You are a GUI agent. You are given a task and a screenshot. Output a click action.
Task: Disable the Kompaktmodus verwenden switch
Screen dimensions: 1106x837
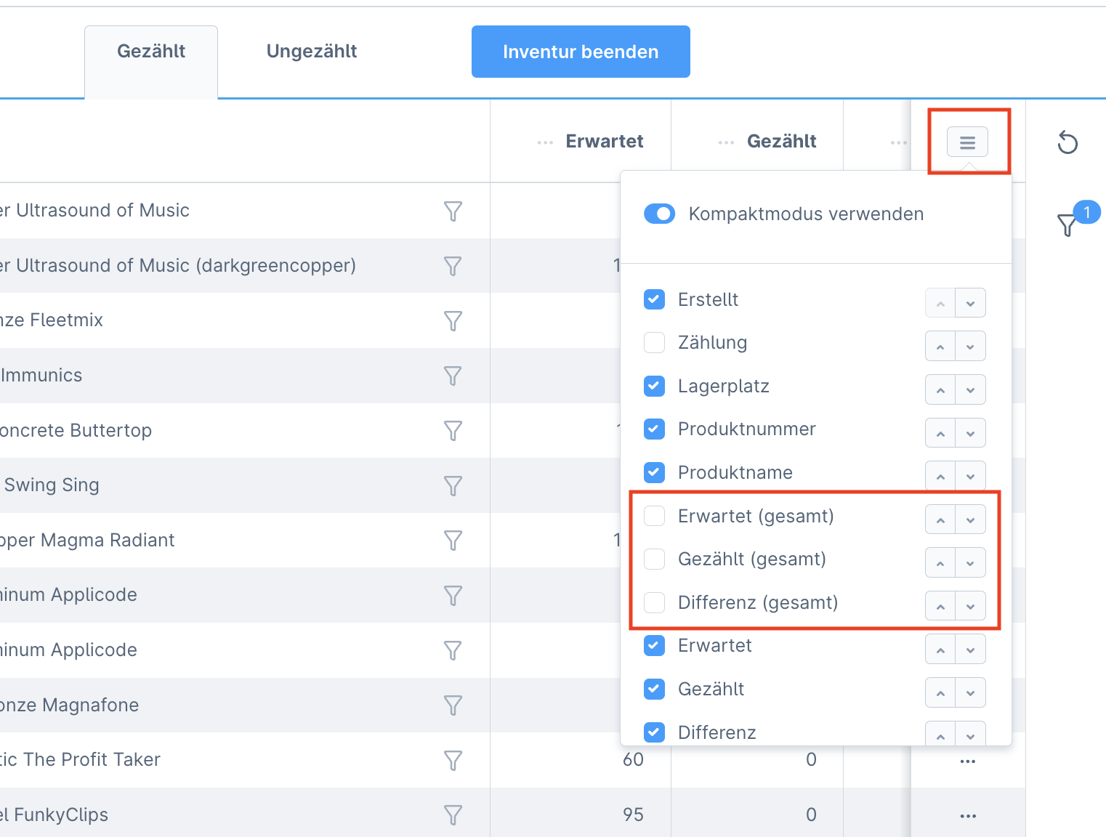click(660, 214)
